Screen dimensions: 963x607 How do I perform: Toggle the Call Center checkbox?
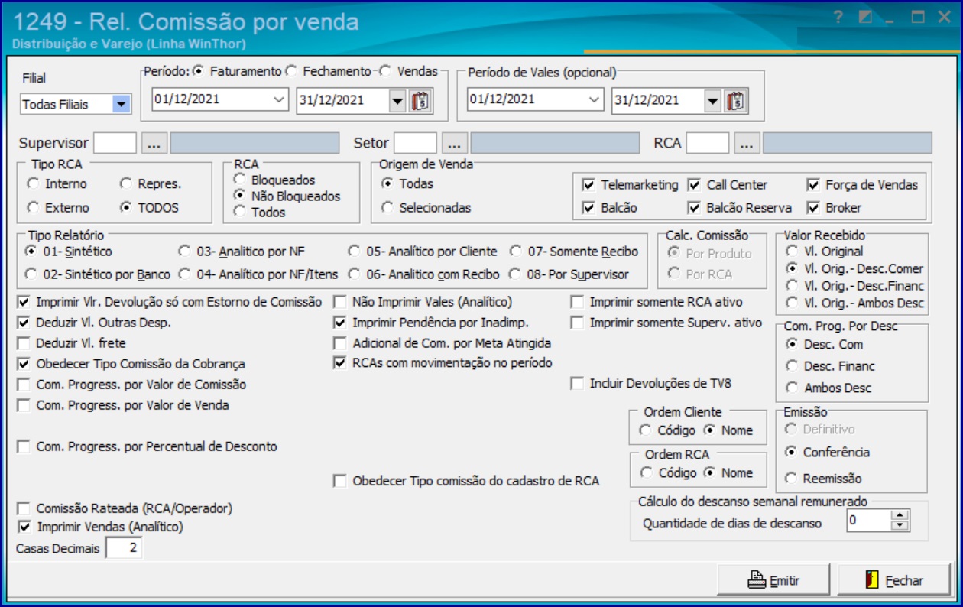pyautogui.click(x=727, y=185)
